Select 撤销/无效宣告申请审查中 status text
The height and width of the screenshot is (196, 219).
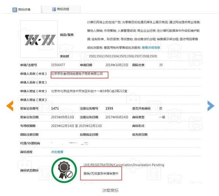click(x=101, y=174)
